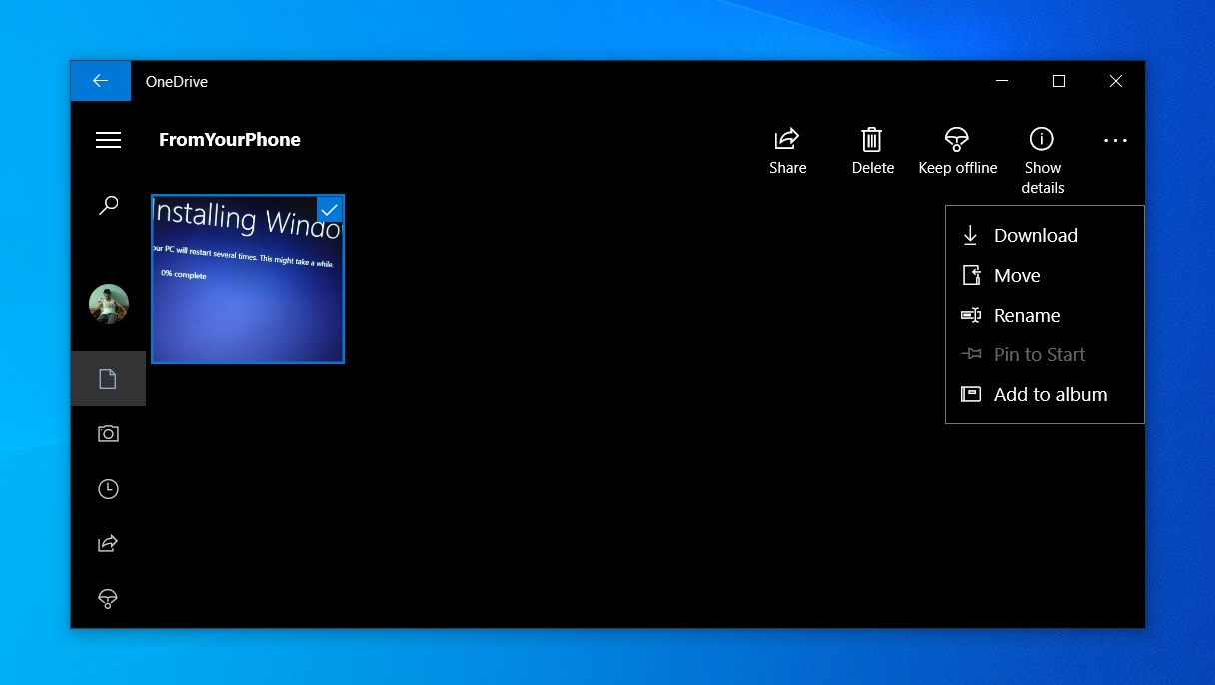Delete the selected photo
1215x685 pixels.
pyautogui.click(x=872, y=151)
